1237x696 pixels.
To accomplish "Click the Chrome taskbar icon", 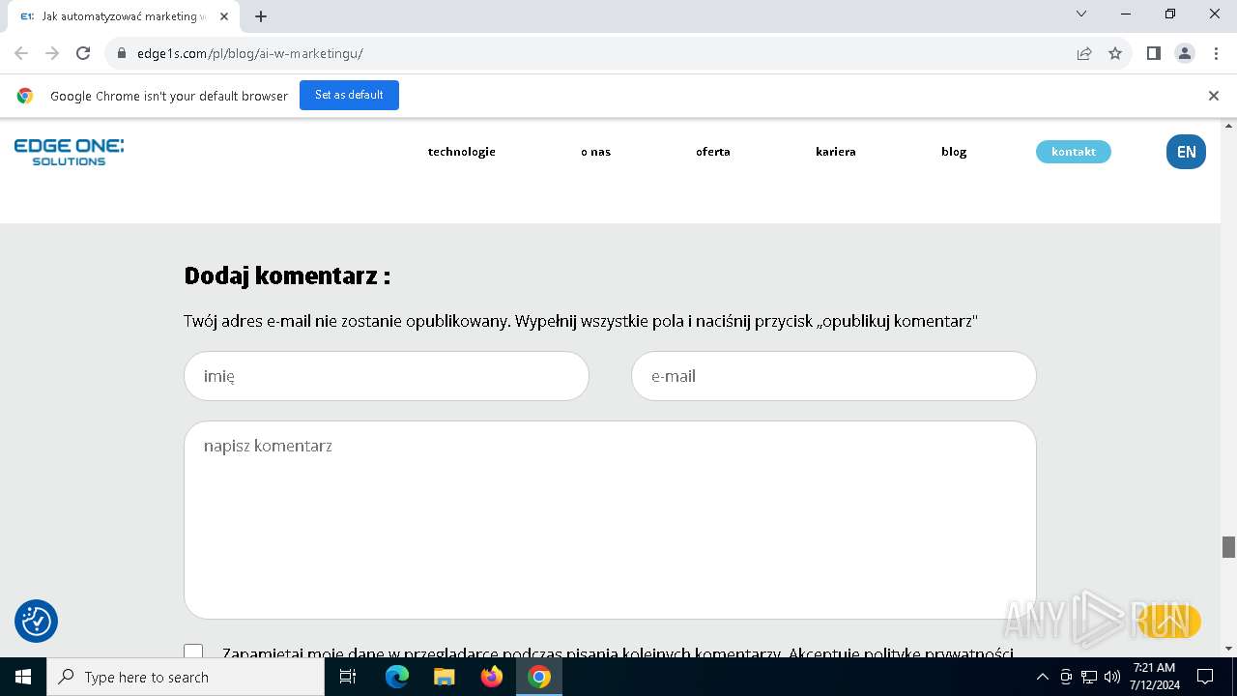I will (539, 677).
